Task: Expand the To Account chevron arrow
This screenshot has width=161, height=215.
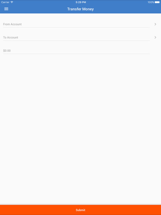Action: [155, 38]
